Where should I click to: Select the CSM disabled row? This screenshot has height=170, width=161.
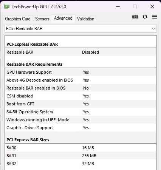click(x=80, y=96)
